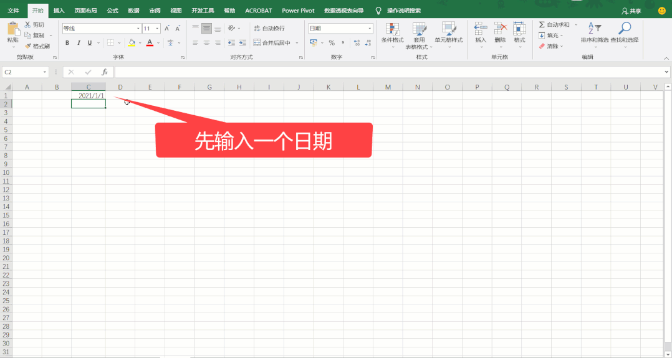
Task: Open the Name Box dropdown arrow
Action: (x=45, y=72)
